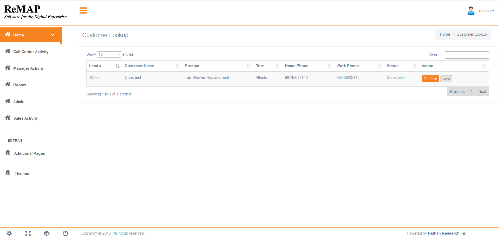Open Sales Activity menu item
Viewport: 499px width, 239px height.
pyautogui.click(x=25, y=118)
